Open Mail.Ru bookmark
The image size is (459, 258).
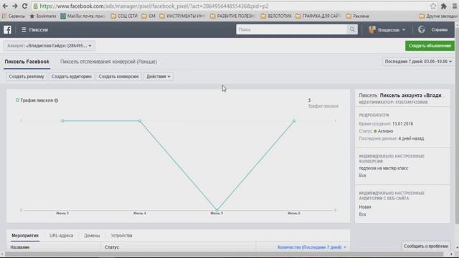[x=83, y=16]
